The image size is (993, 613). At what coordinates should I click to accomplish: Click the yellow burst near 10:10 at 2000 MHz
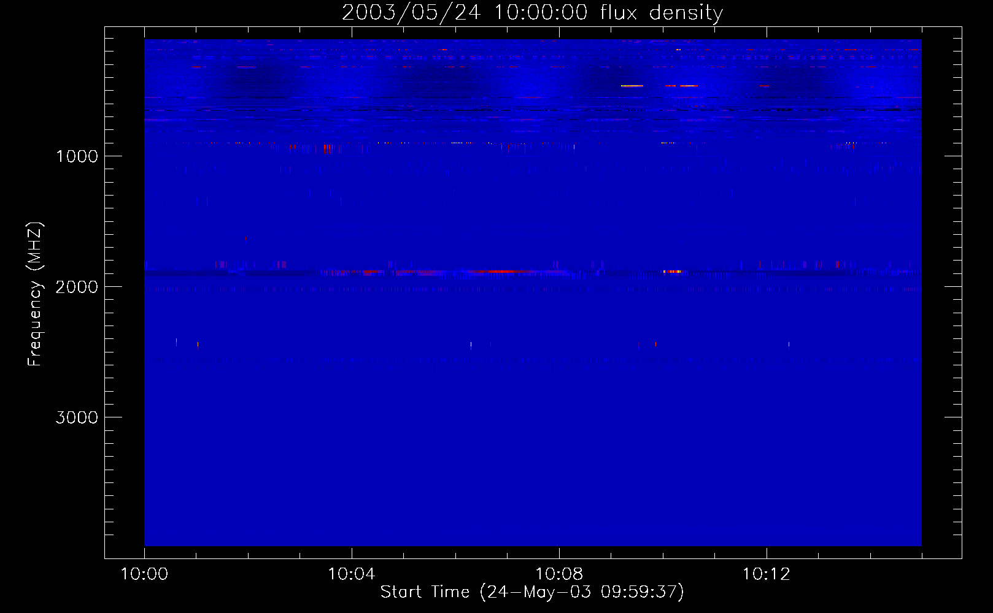click(x=673, y=271)
